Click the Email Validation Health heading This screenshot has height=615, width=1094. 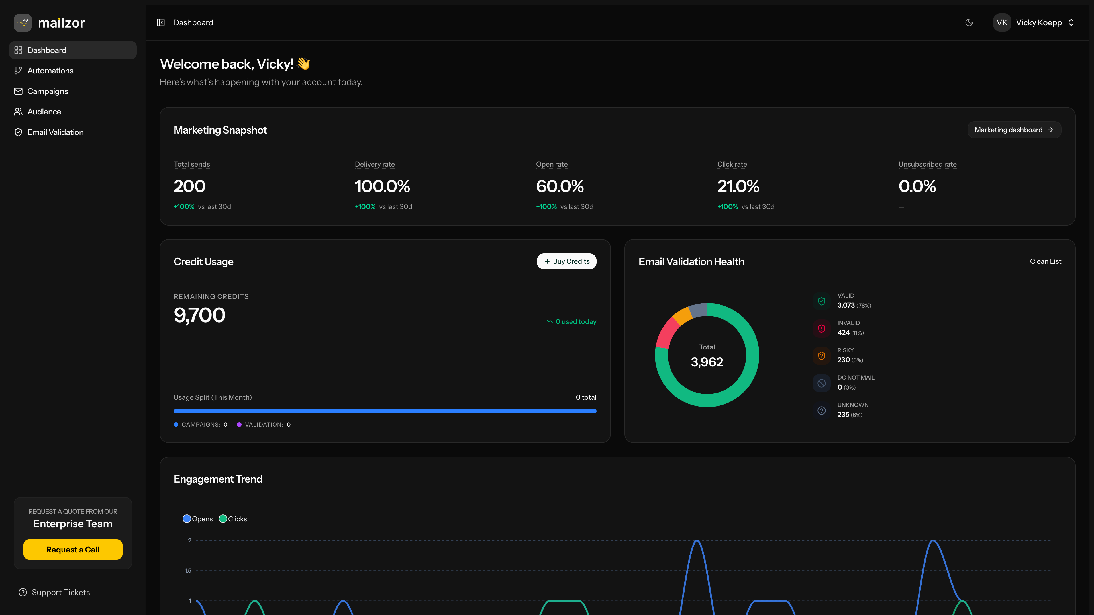point(691,261)
